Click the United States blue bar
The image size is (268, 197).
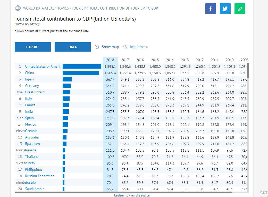point(82,66)
